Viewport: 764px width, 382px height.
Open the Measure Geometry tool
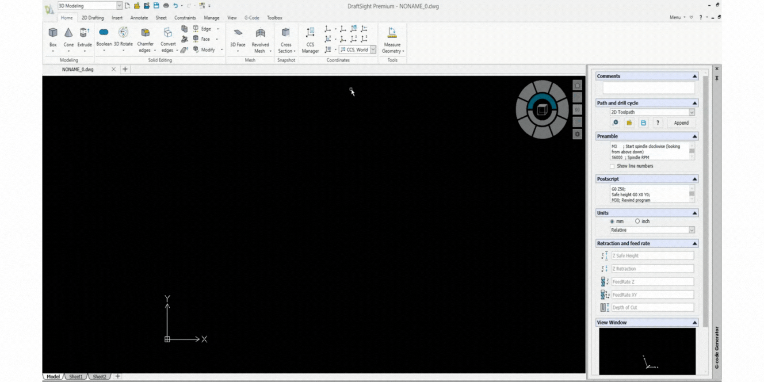pyautogui.click(x=392, y=40)
